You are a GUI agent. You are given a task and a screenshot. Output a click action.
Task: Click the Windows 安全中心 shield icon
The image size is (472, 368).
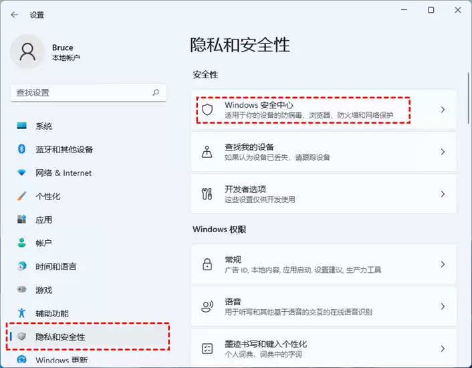[x=207, y=110]
